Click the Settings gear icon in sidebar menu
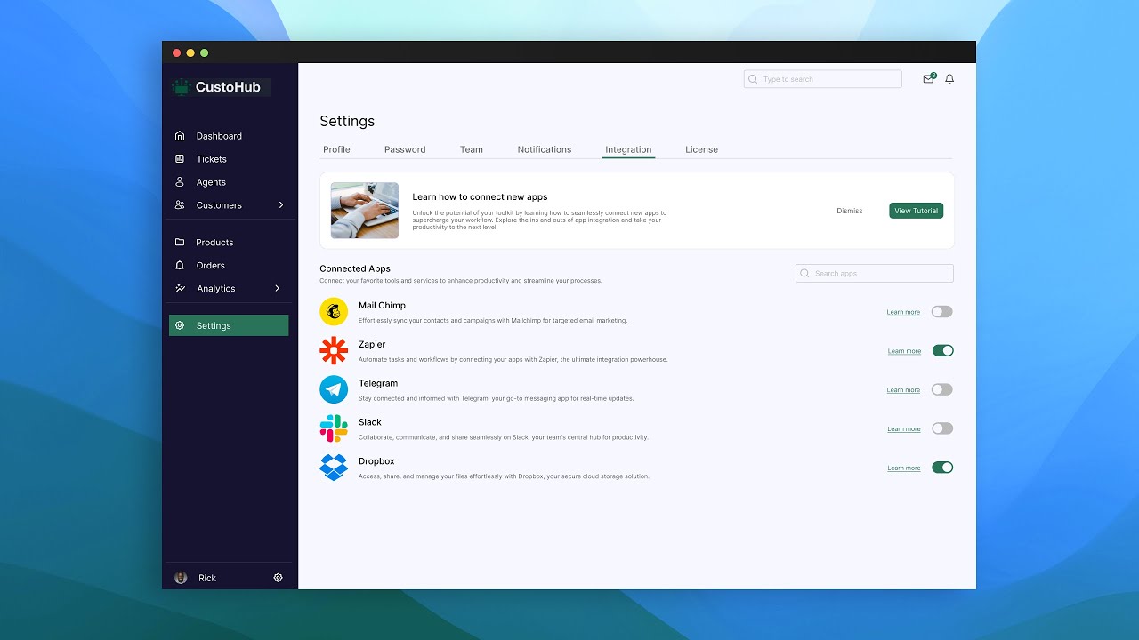 [180, 325]
